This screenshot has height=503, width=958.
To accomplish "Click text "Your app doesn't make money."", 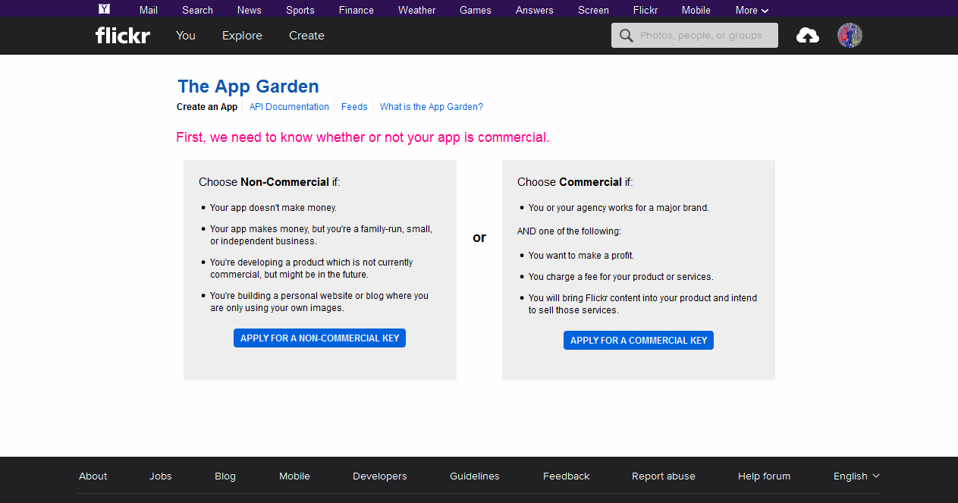I will click(273, 208).
